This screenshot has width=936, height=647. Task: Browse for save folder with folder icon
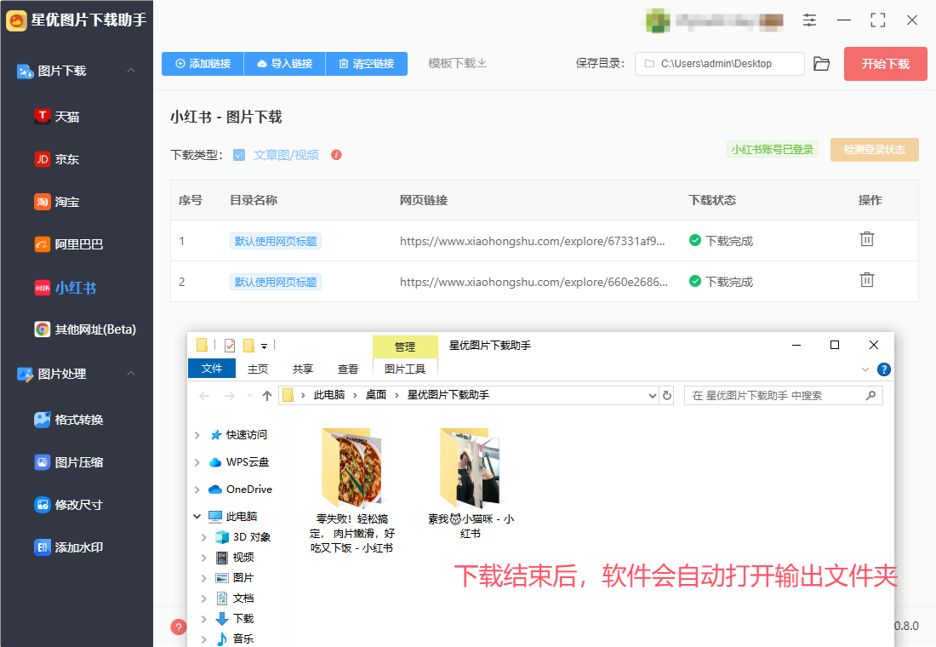click(822, 64)
